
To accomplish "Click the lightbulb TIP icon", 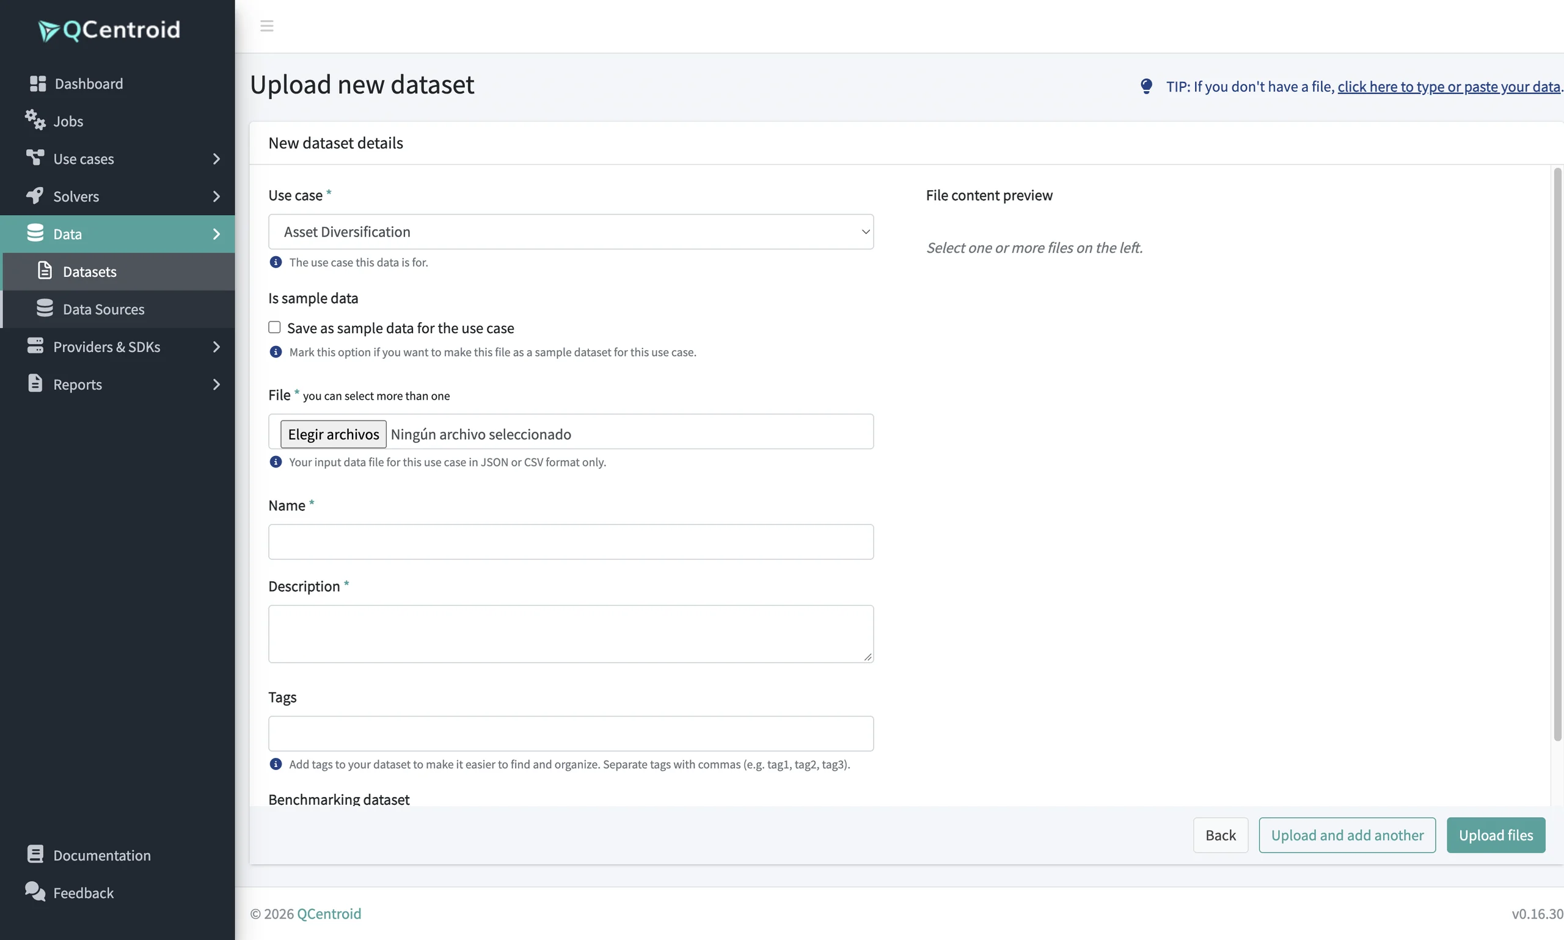I will (1146, 86).
